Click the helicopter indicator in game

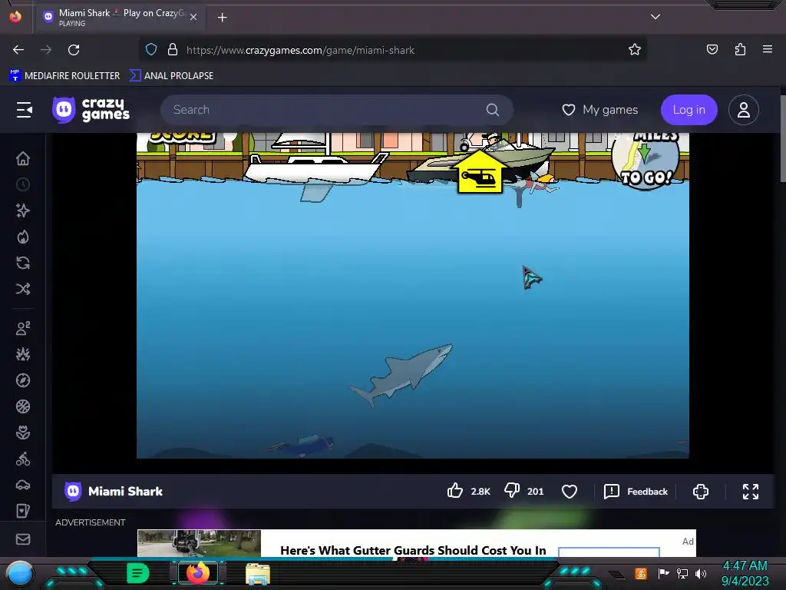point(480,172)
